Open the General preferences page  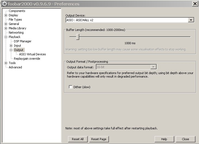14,24
